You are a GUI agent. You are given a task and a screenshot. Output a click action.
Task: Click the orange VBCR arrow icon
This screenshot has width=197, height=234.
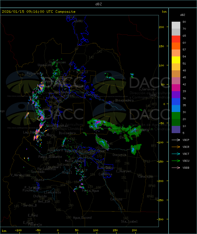pyautogui.click(x=176, y=147)
